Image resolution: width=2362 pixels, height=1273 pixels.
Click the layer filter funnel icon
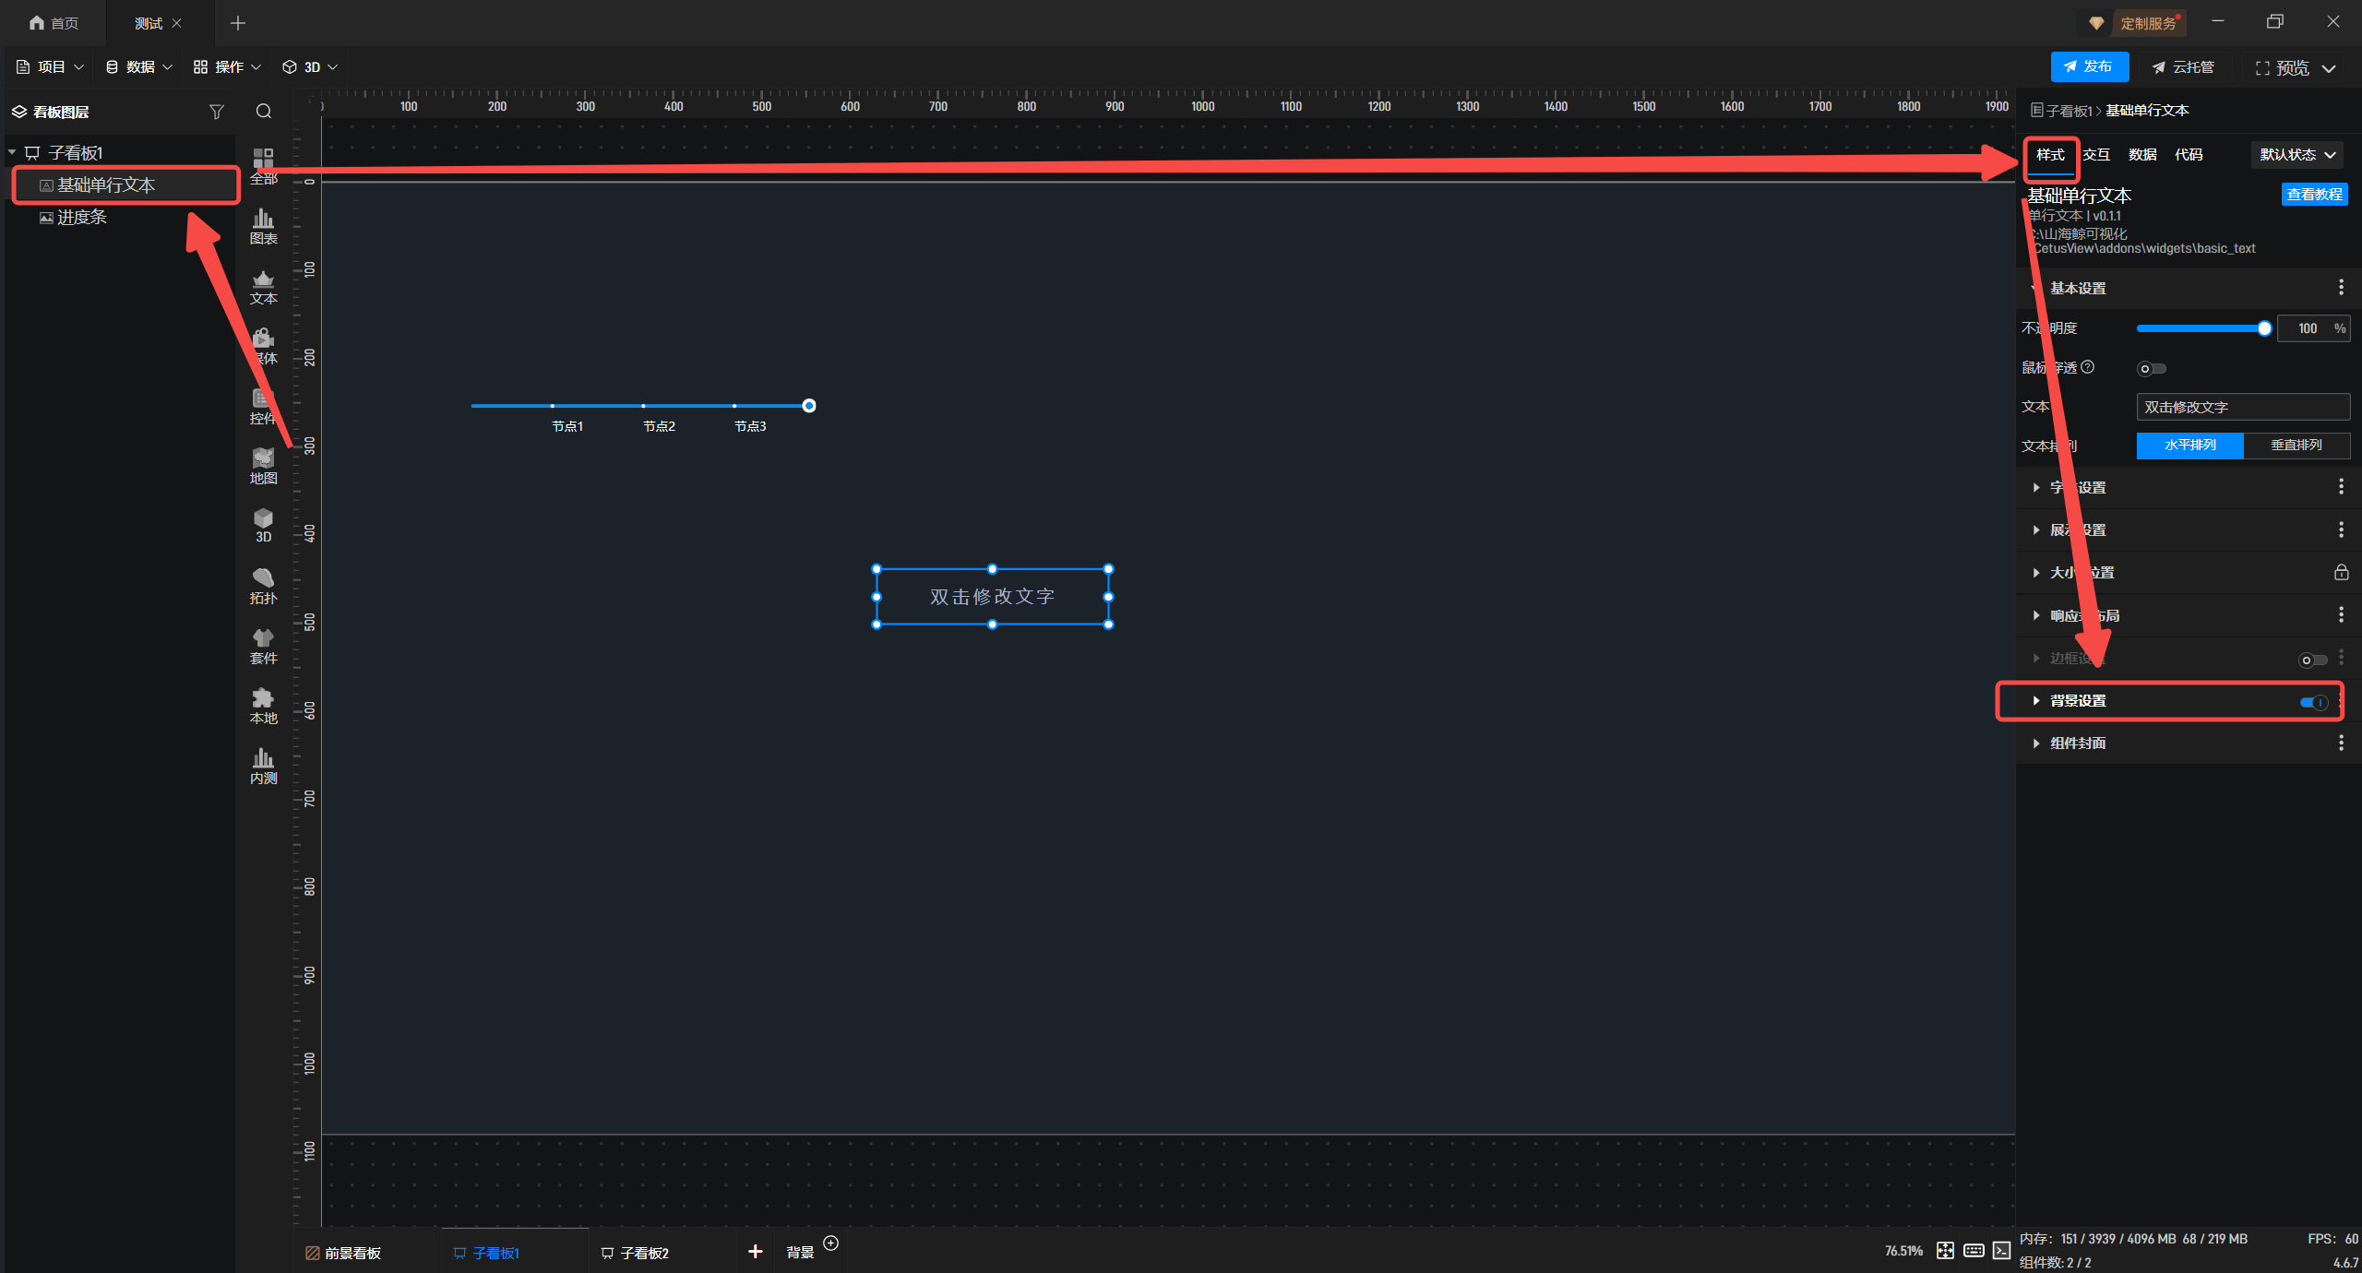(x=217, y=112)
